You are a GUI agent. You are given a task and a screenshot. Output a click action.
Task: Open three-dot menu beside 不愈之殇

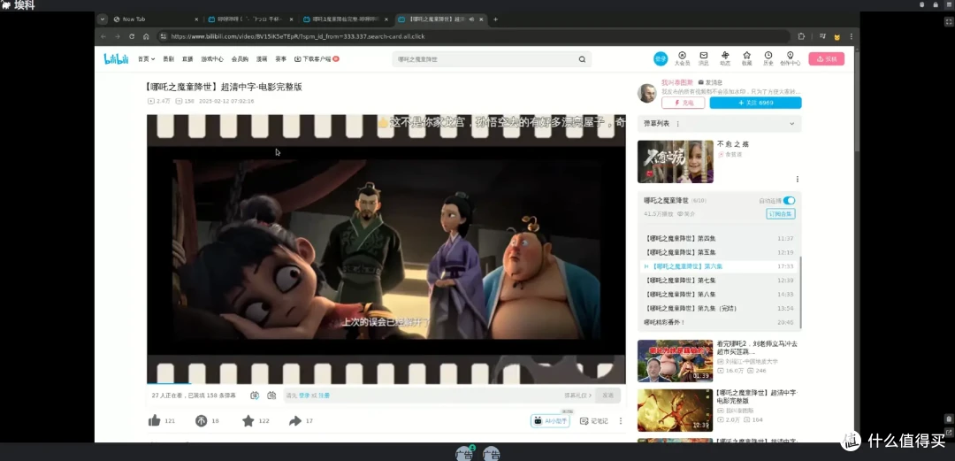tap(798, 180)
